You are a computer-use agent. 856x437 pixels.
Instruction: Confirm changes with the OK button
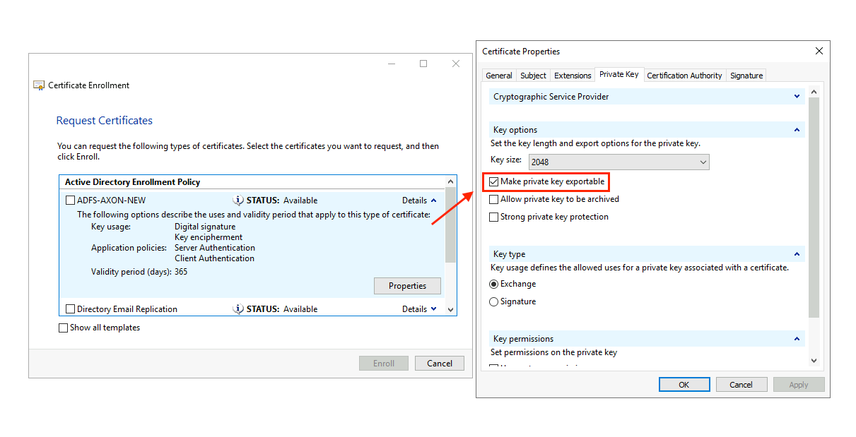(684, 384)
